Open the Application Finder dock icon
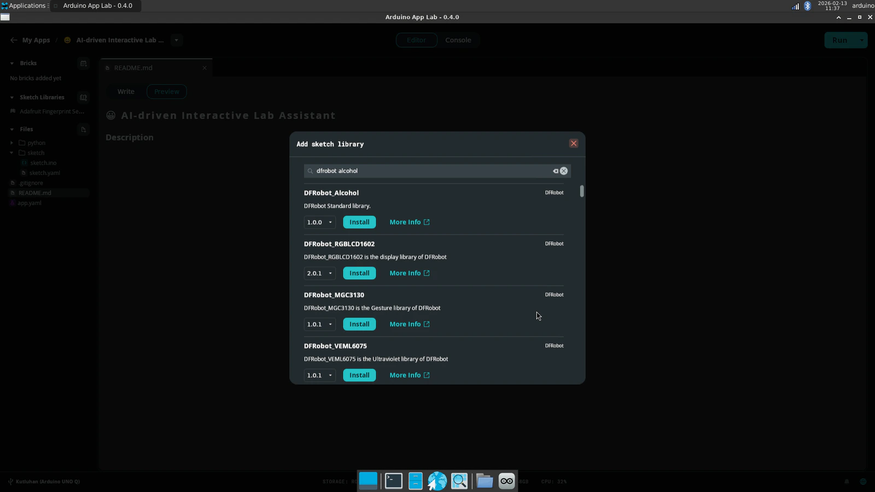This screenshot has height=492, width=875. 459,481
